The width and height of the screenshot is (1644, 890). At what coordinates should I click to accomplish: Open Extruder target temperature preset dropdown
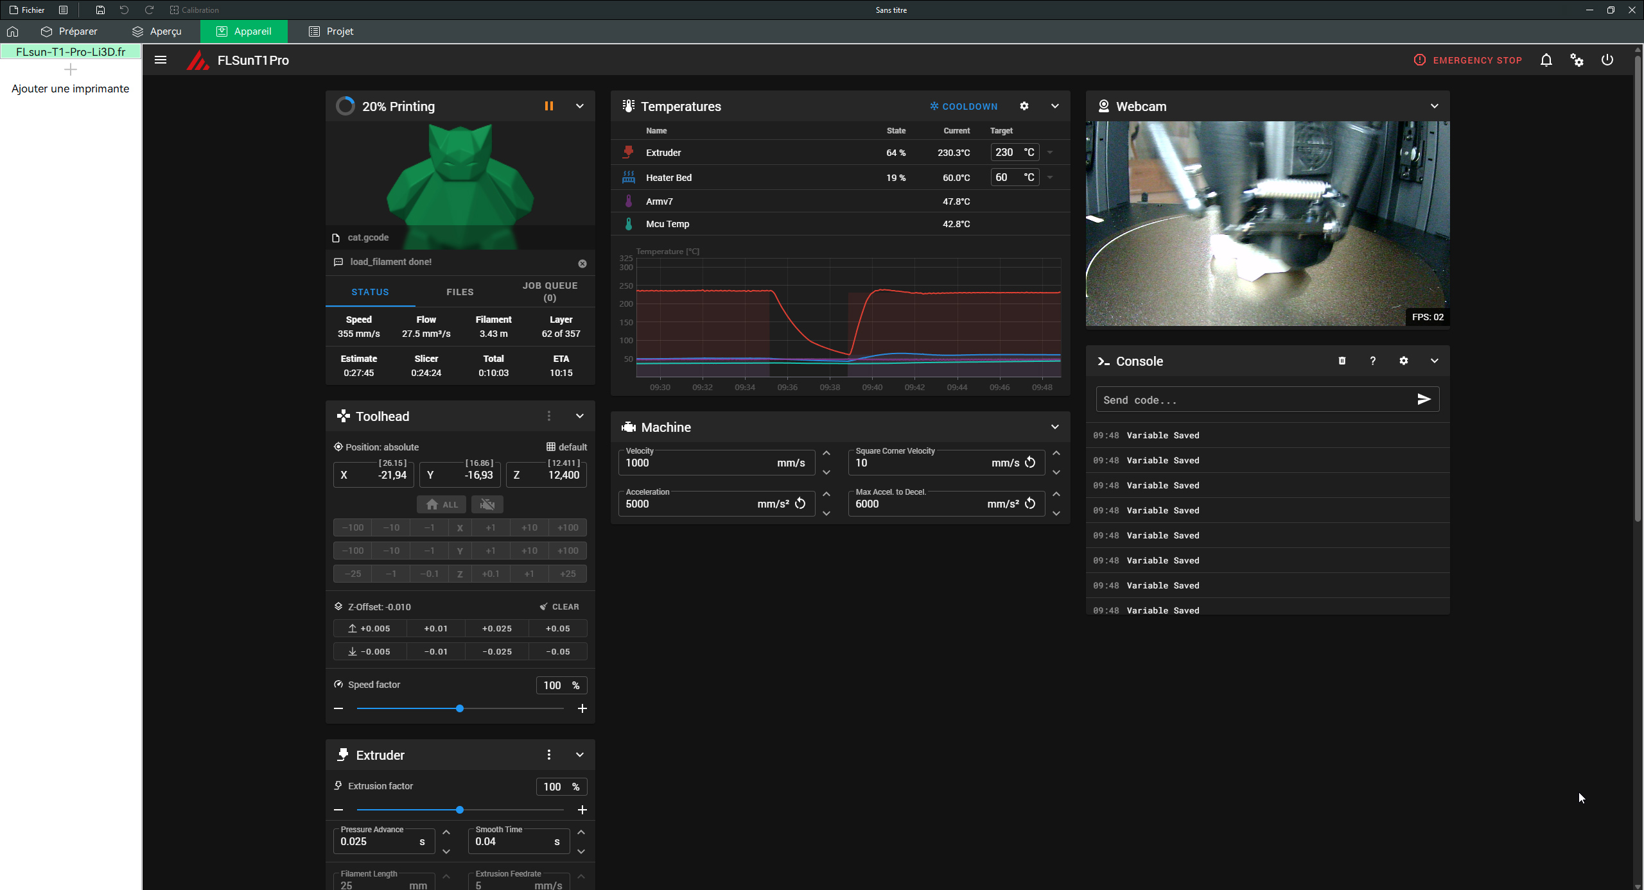pyautogui.click(x=1050, y=153)
